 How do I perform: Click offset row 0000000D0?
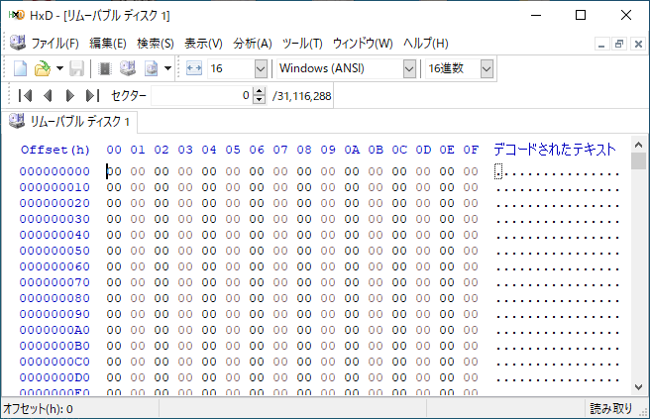[54, 377]
